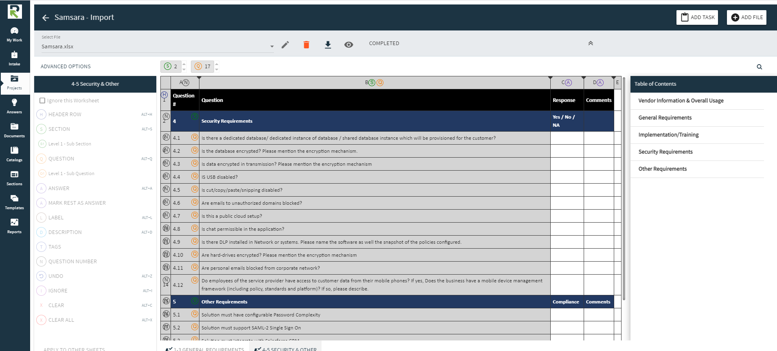The width and height of the screenshot is (777, 351).
Task: Open column C header dropdown triangle
Action: coord(584,78)
